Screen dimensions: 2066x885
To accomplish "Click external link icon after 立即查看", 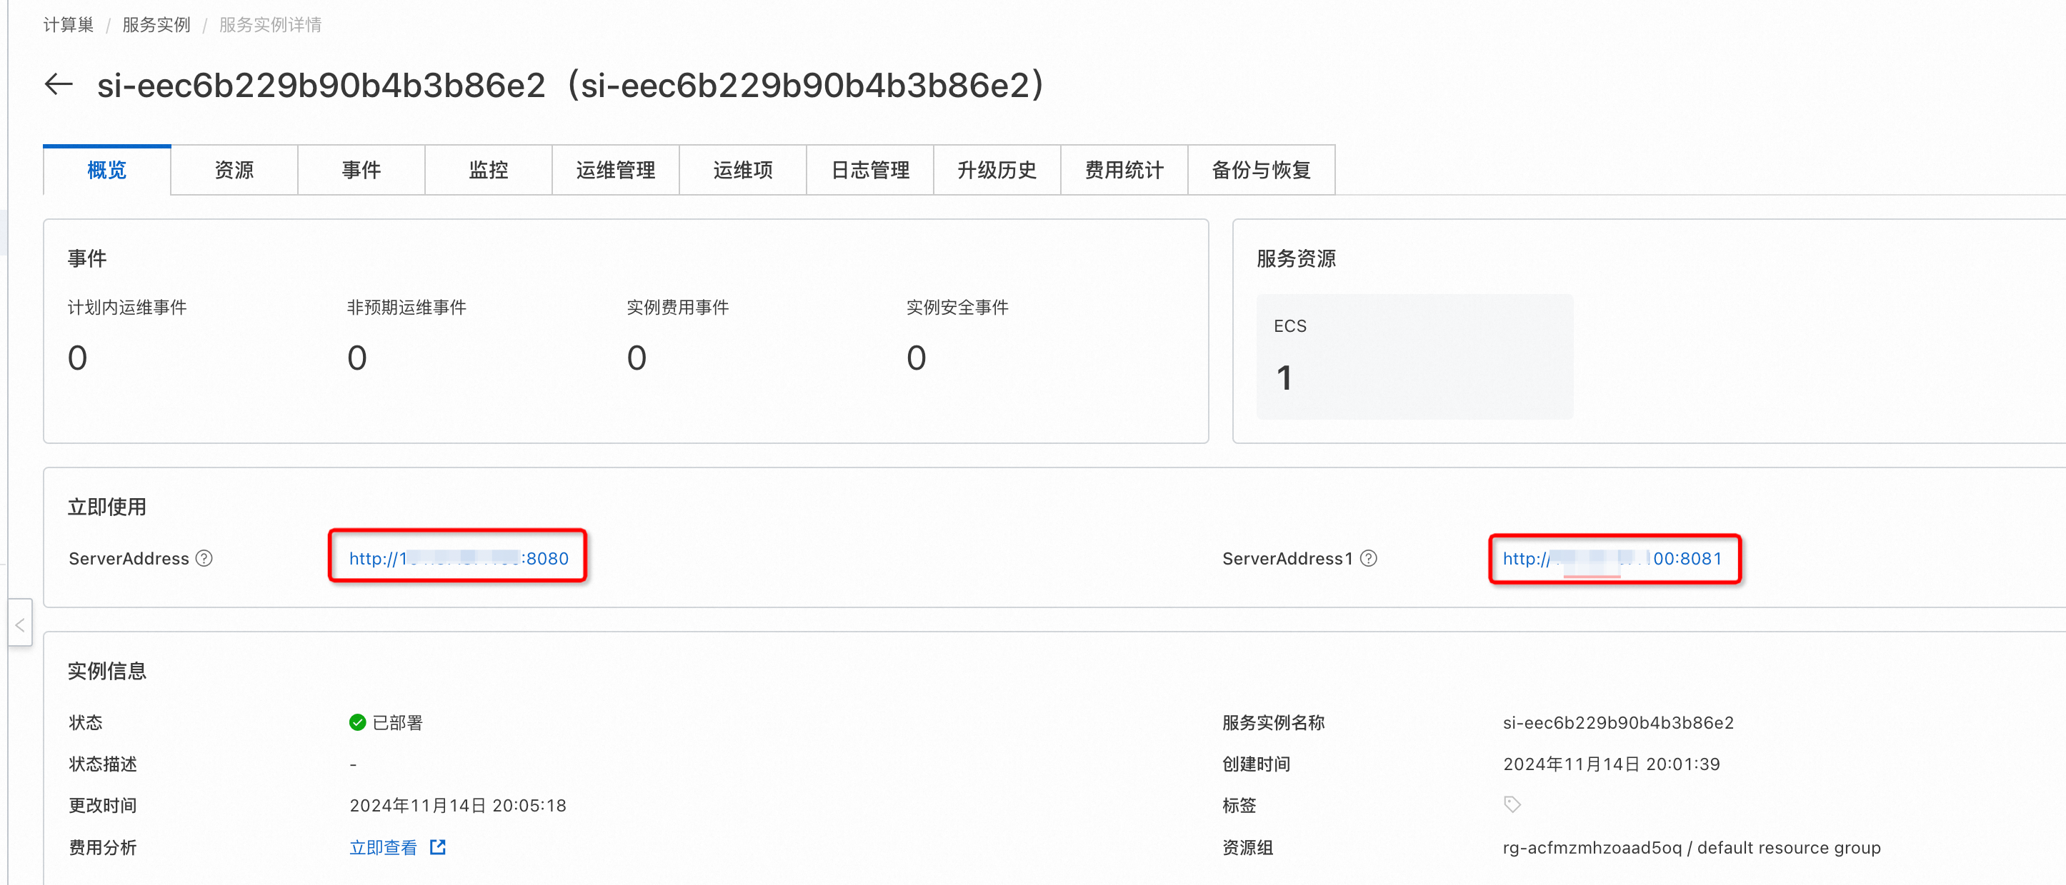I will [438, 847].
